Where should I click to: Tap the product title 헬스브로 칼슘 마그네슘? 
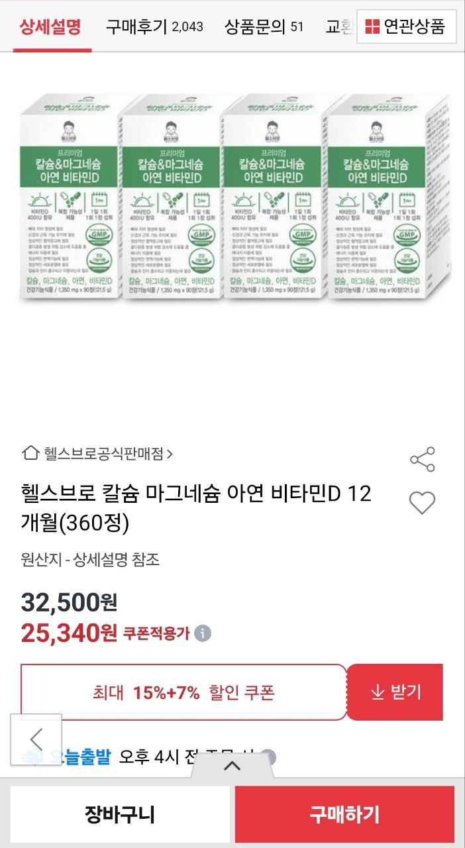coord(196,508)
